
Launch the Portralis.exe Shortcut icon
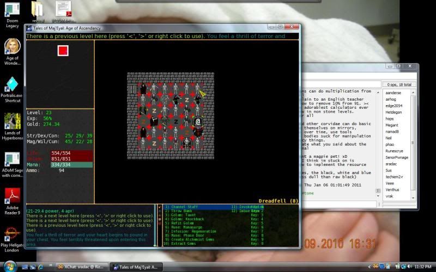tap(12, 90)
